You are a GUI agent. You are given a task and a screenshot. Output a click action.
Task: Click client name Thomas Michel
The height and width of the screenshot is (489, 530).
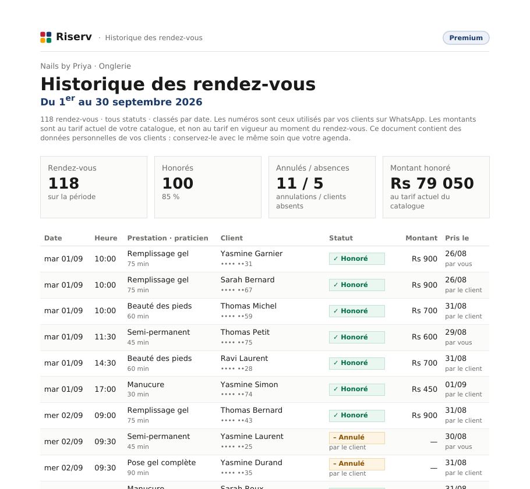click(249, 306)
